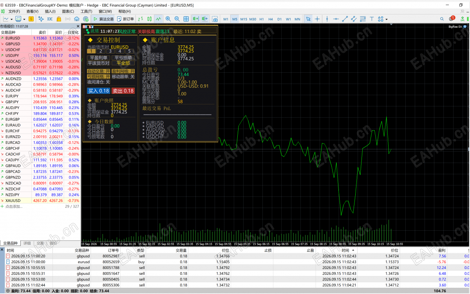The height and width of the screenshot is (294, 470).
Task: Open the 图表(C) menu
Action: click(68, 11)
